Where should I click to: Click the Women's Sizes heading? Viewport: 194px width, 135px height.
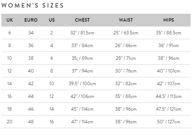(32, 5)
